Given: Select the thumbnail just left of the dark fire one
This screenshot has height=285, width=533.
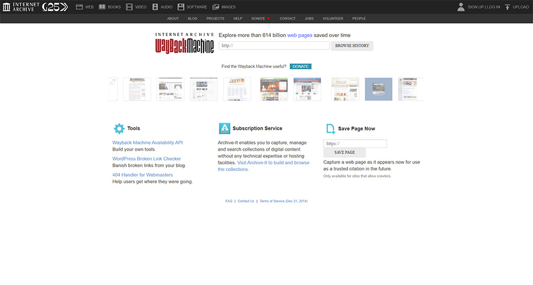Looking at the screenshot, I should coord(237,89).
